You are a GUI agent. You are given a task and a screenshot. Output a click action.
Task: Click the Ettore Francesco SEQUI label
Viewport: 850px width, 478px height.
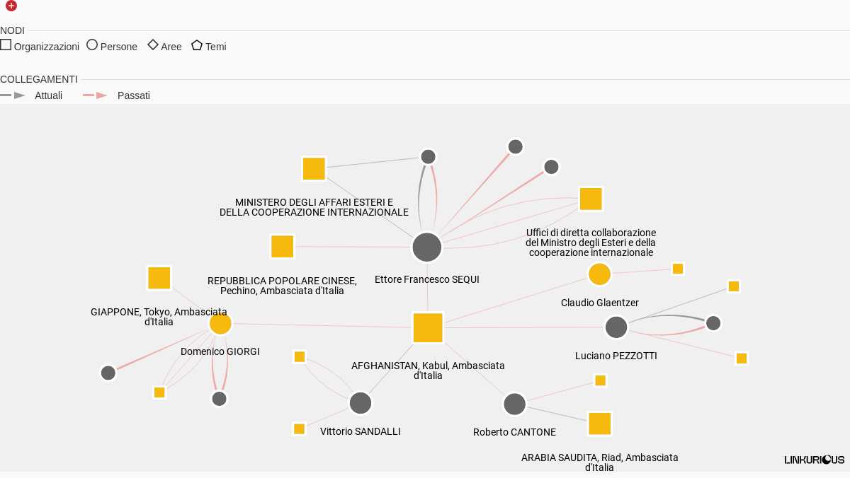coord(427,279)
